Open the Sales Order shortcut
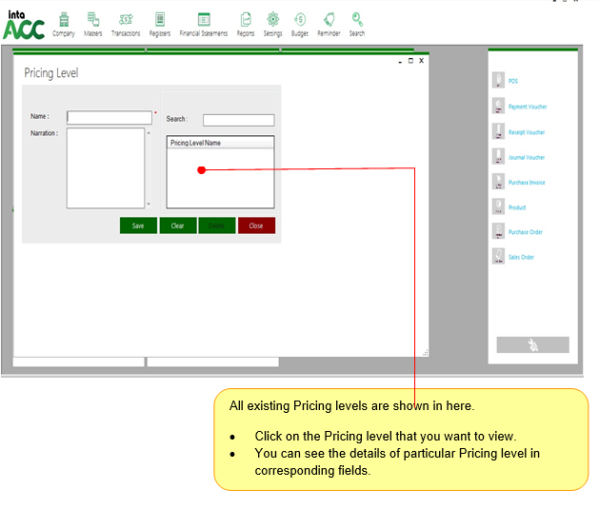 click(520, 257)
